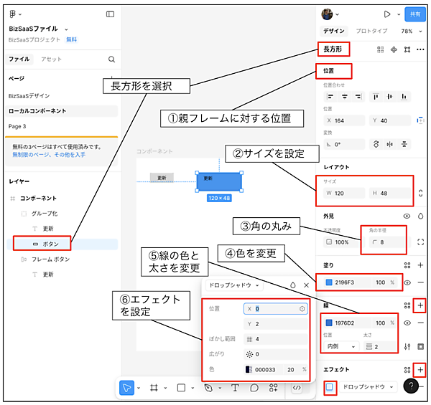Toggle visibility eye of fill 2196F3
Viewport: 431px width, 405px height.
click(407, 283)
